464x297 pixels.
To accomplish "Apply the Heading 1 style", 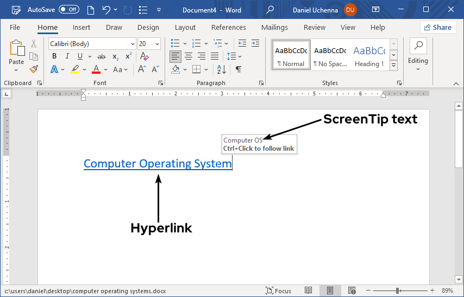I will point(369,55).
